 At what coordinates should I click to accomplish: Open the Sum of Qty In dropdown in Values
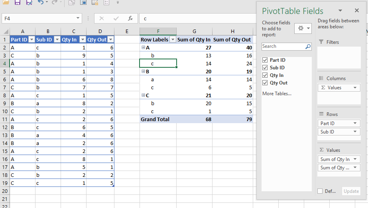(x=355, y=159)
